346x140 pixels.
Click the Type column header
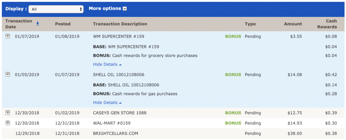(250, 24)
